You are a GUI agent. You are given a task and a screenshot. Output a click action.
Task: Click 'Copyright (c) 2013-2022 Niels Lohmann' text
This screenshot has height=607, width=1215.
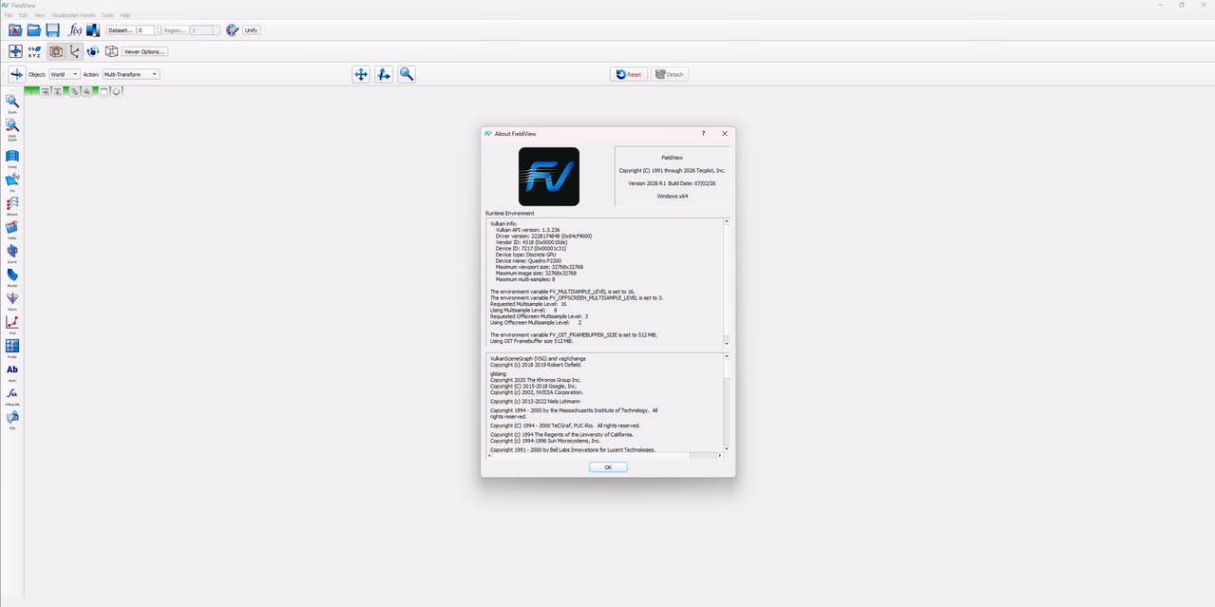tap(537, 402)
